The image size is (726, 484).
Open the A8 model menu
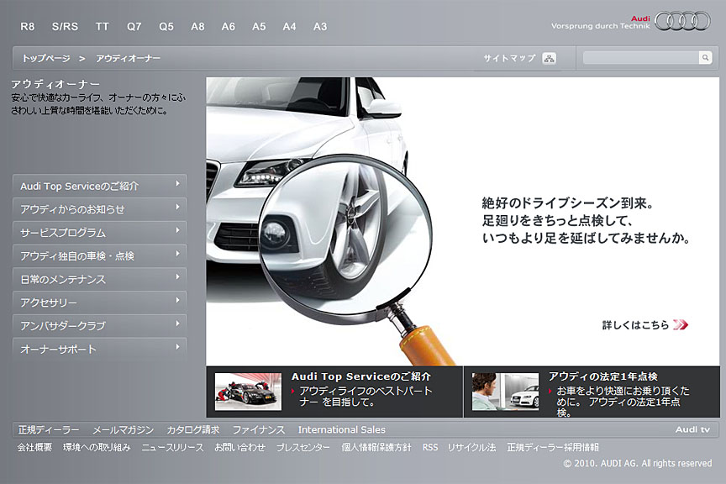click(x=197, y=26)
